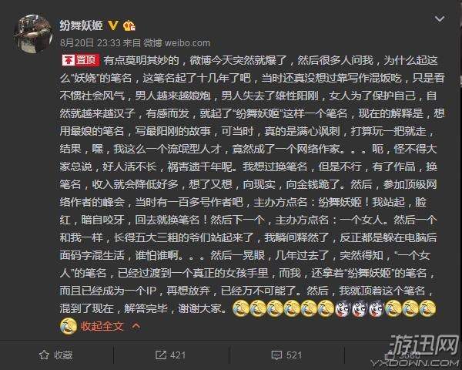Click the 421 repost count

tap(178, 355)
